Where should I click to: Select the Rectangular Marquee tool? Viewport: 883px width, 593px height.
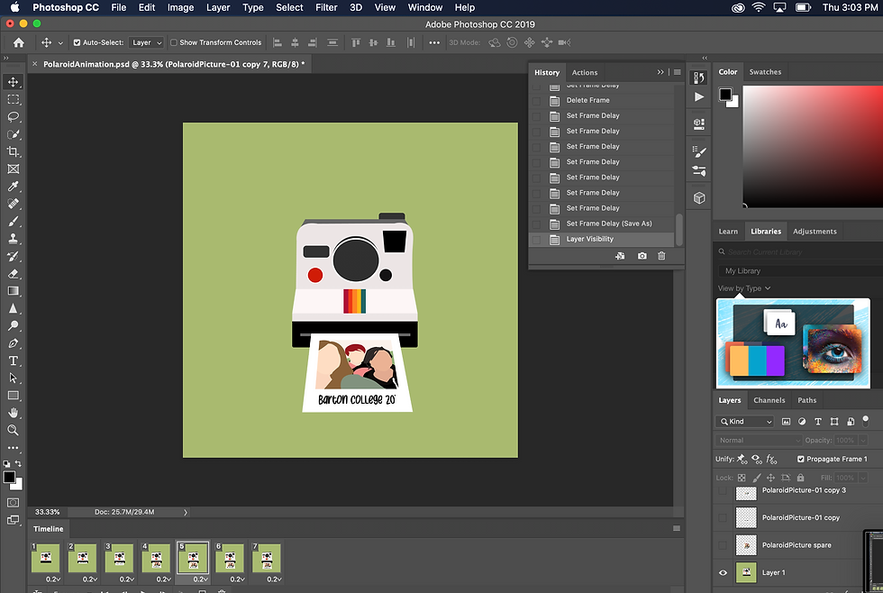13,99
